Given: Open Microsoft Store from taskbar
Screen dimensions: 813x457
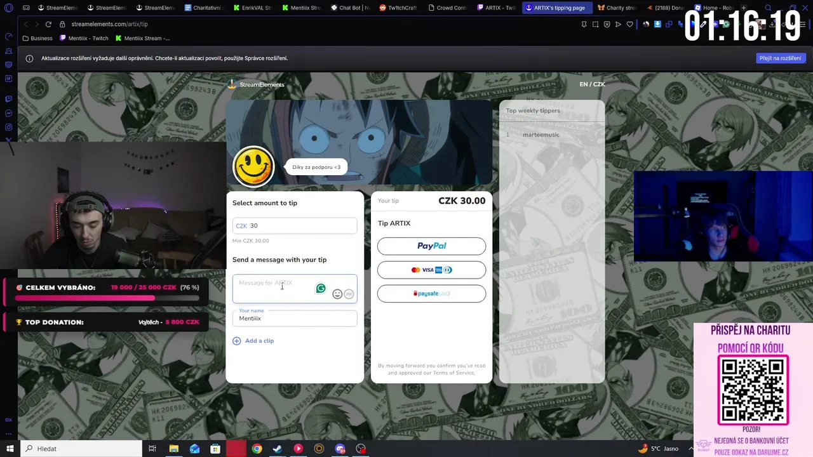Looking at the screenshot, I should click(215, 449).
